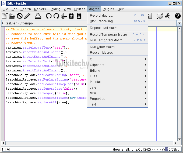Click the Cut scissors icon
Viewport: 183px width, 153px height.
(x=64, y=16)
